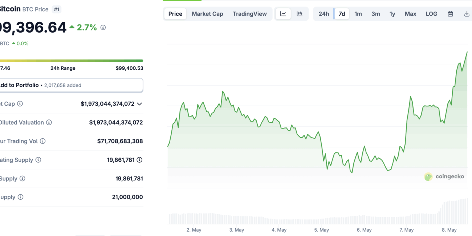The height and width of the screenshot is (236, 472).
Task: Set chart range to 1y
Action: pos(392,14)
